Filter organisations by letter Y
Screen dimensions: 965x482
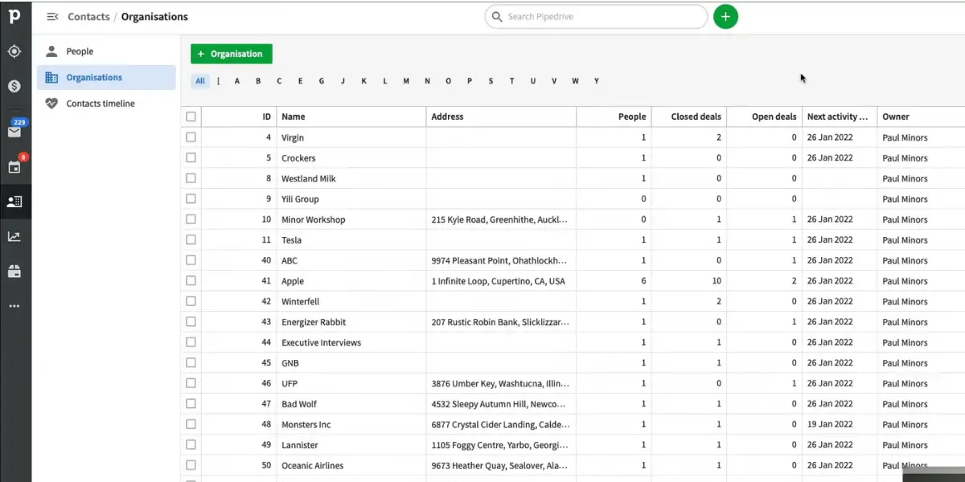[x=596, y=81]
